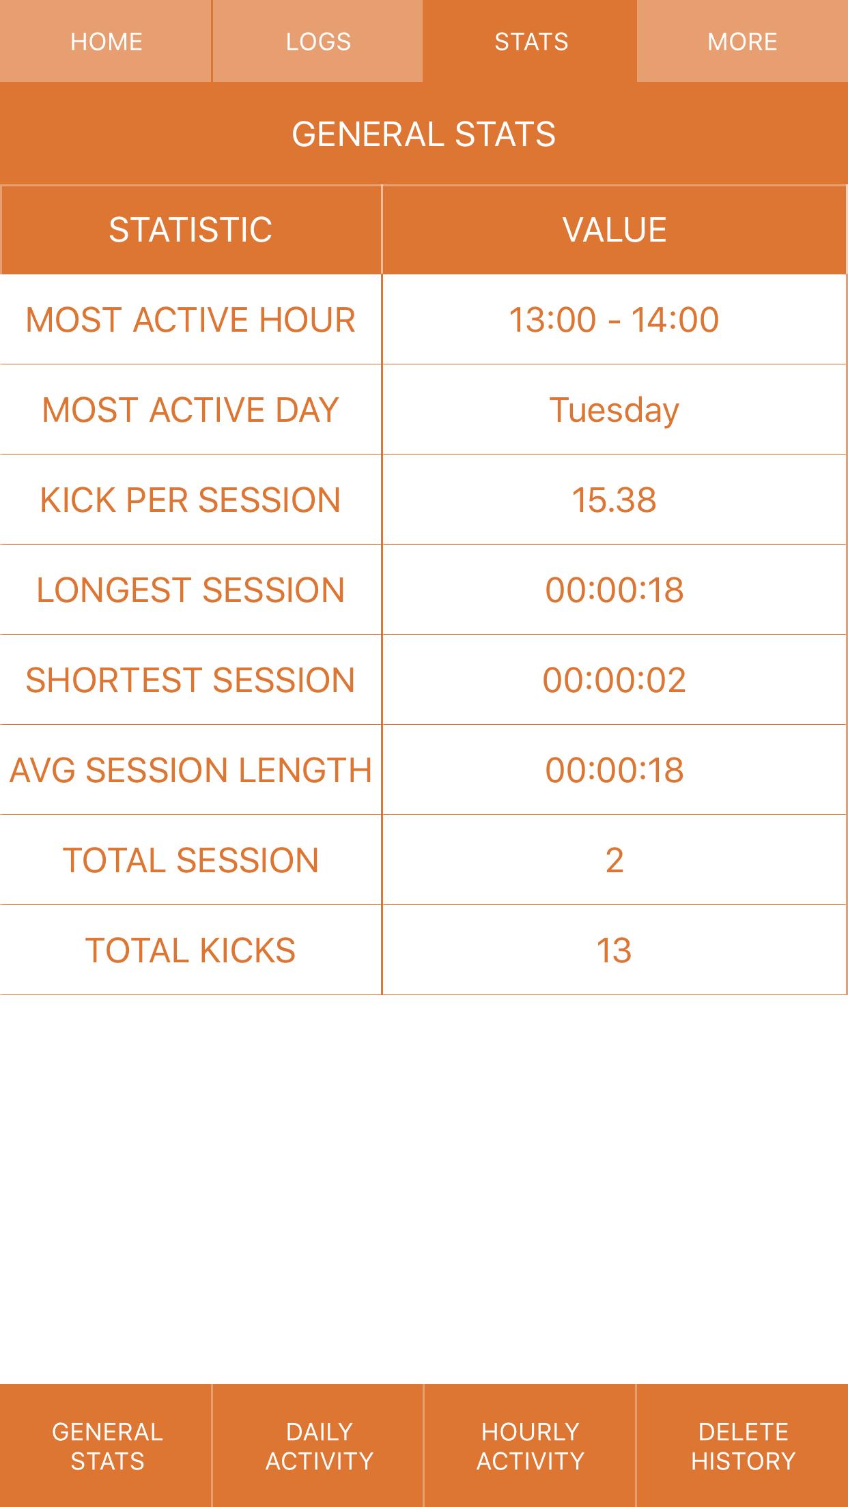Tap the Total Session row label
The height and width of the screenshot is (1507, 848).
[x=190, y=860]
